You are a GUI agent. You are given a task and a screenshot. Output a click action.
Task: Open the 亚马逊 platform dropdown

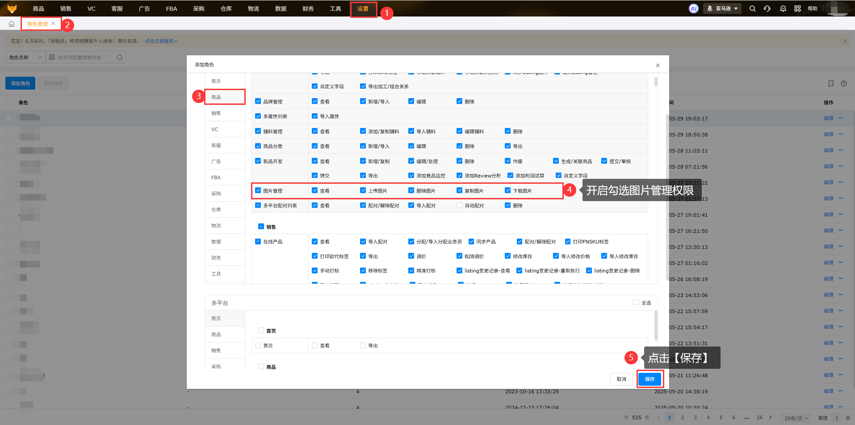tap(722, 8)
